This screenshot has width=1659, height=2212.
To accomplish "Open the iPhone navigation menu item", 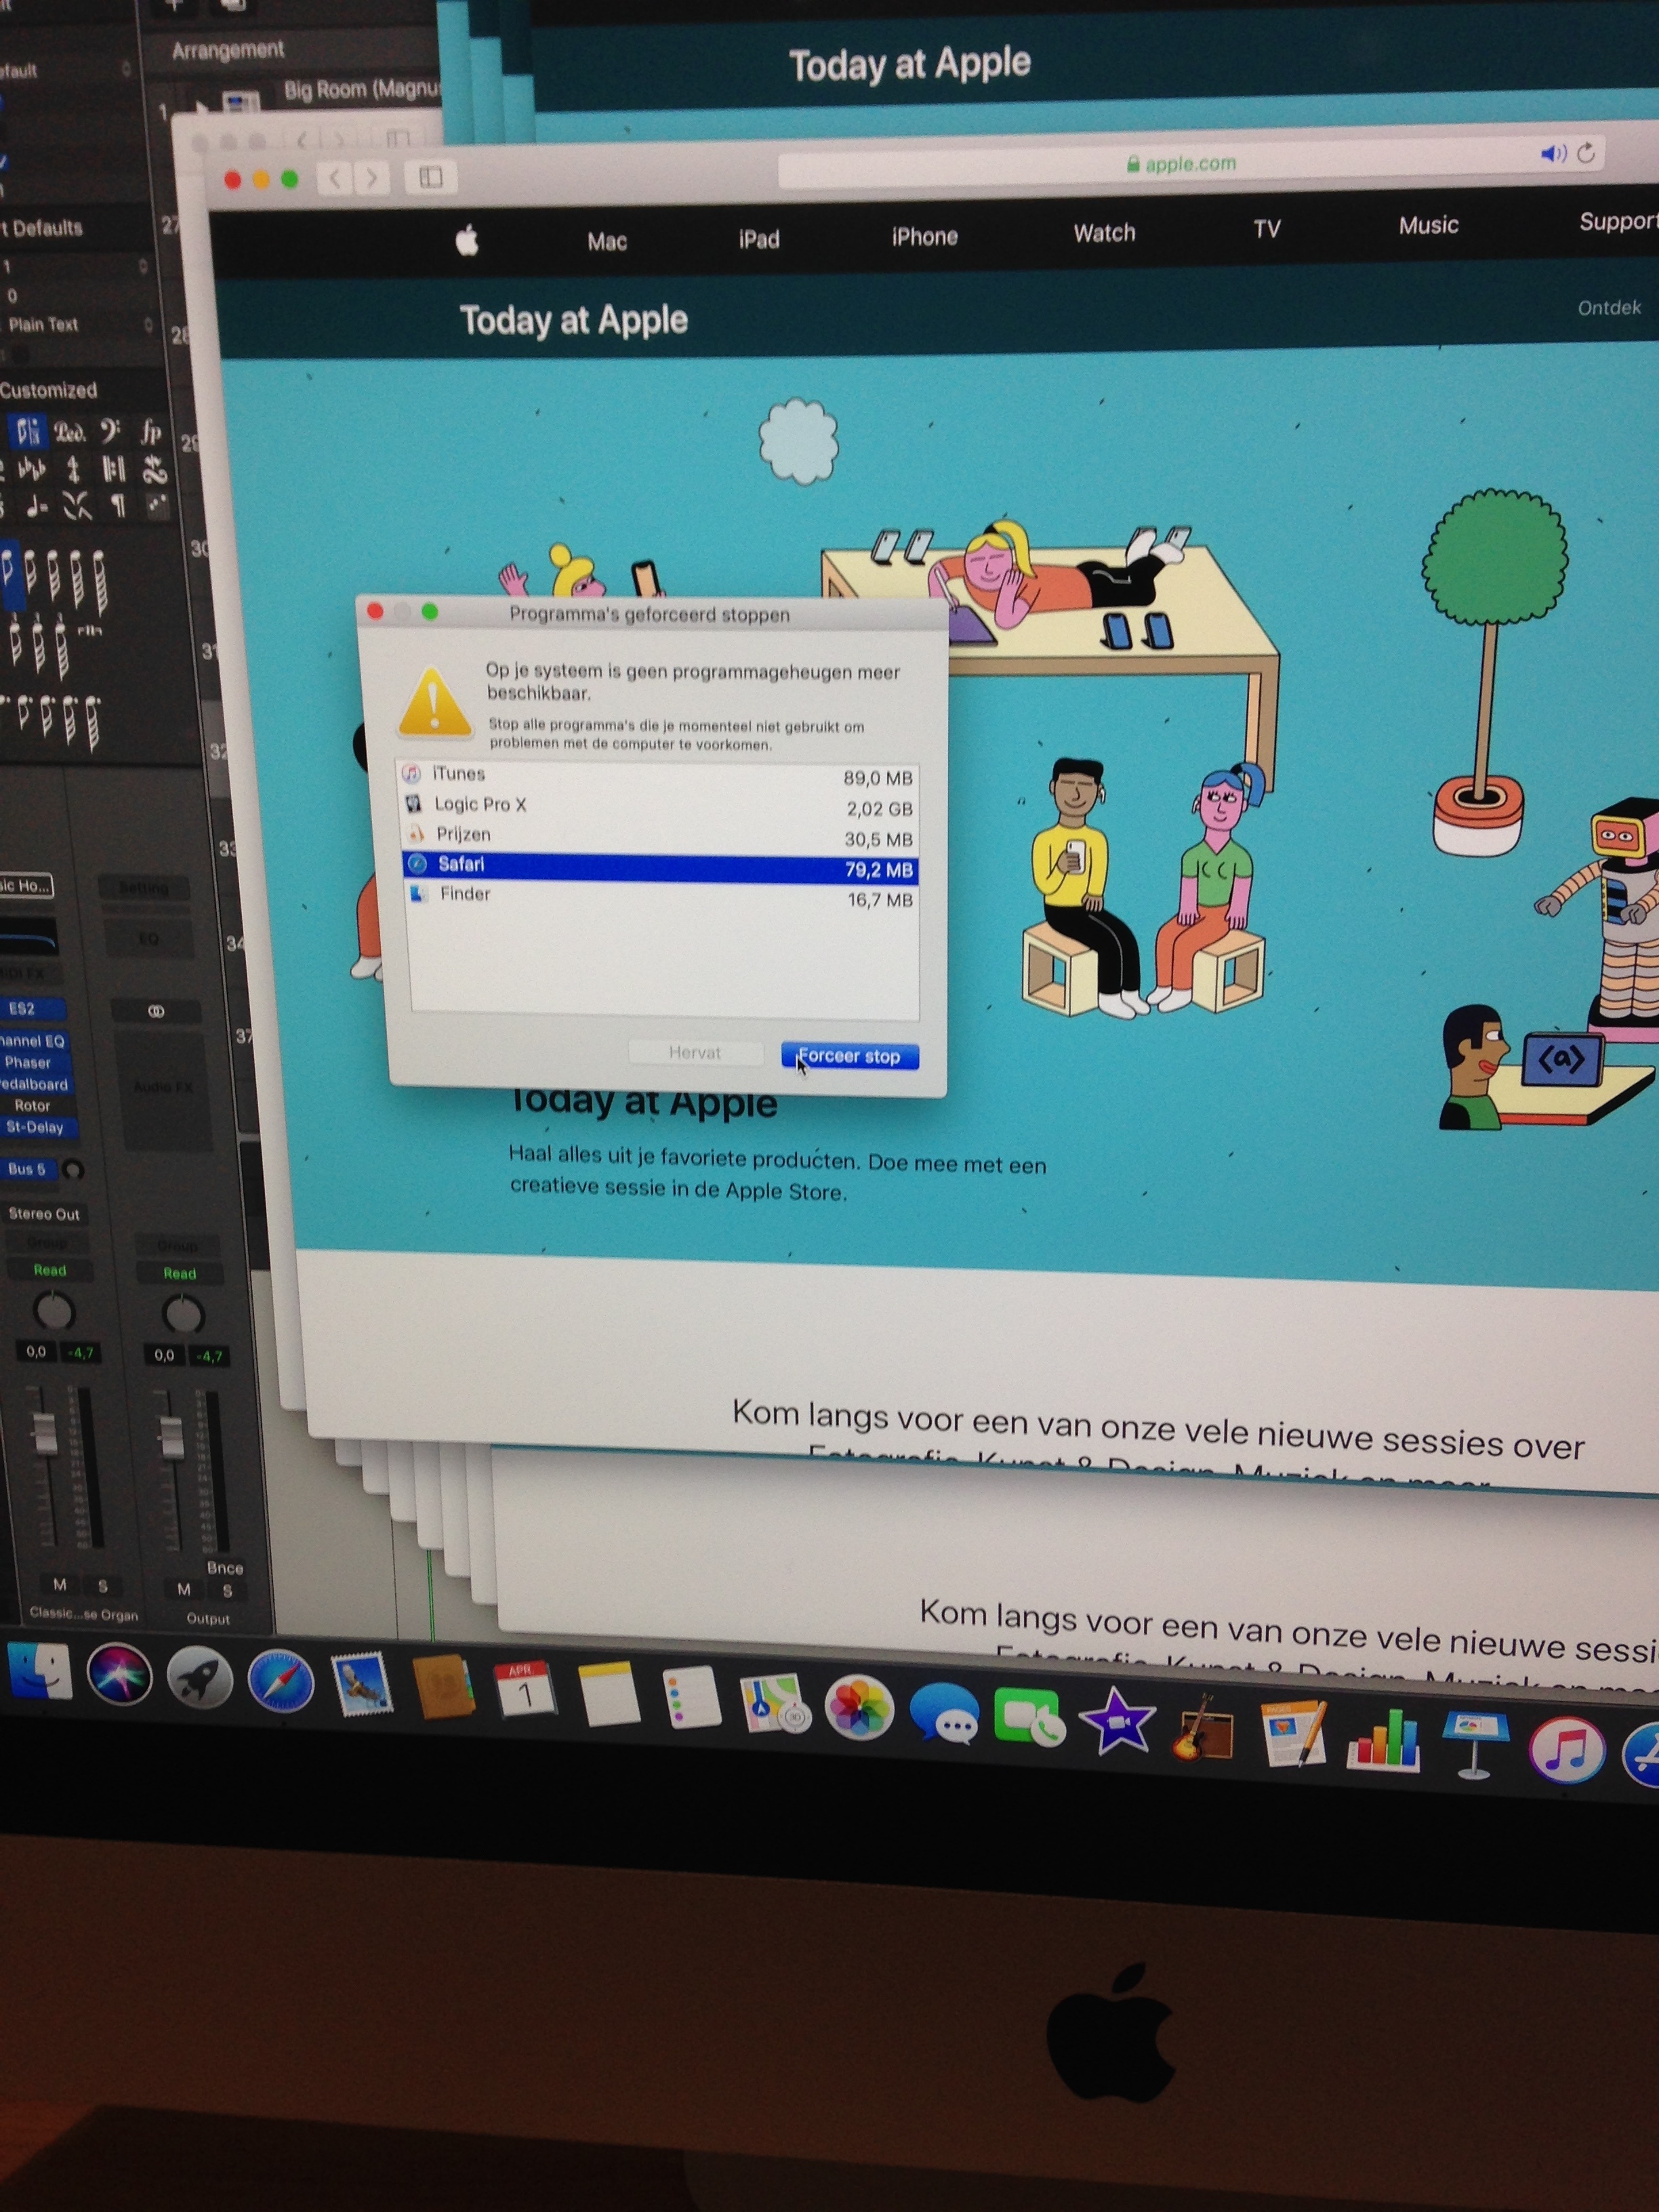I will (x=924, y=237).
